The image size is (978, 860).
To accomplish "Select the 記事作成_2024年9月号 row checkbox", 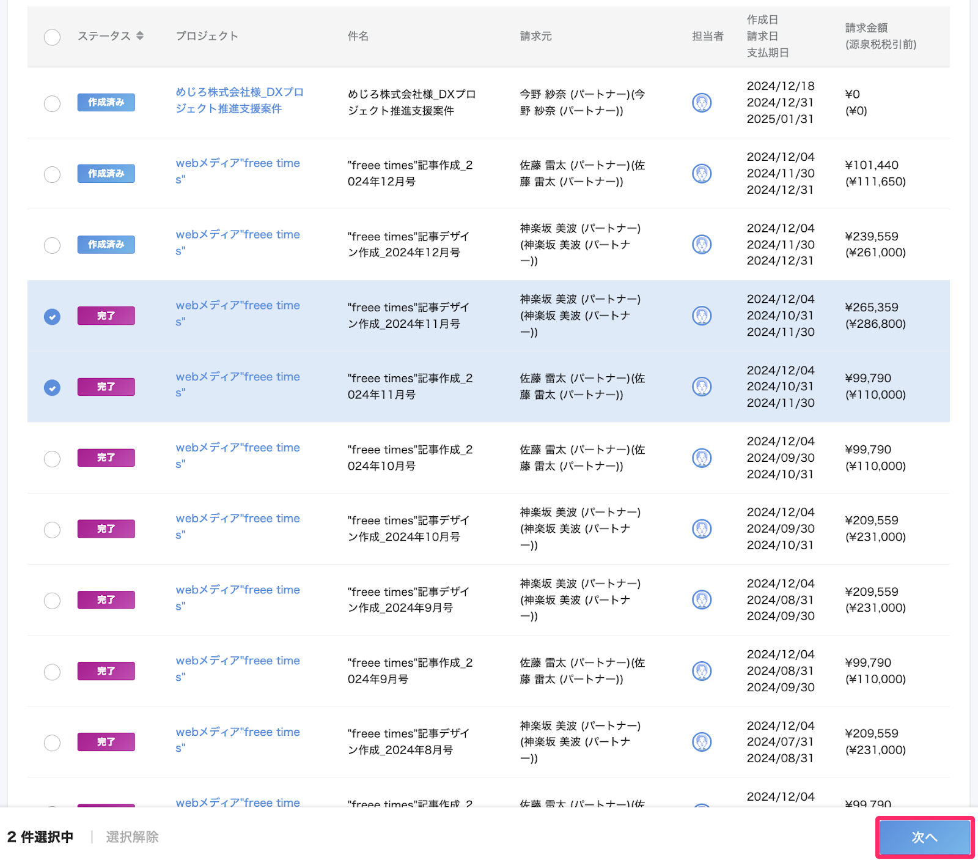I will click(x=52, y=672).
